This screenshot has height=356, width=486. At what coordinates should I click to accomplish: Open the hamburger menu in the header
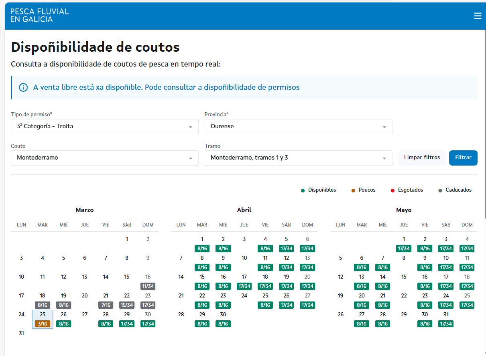tap(477, 16)
